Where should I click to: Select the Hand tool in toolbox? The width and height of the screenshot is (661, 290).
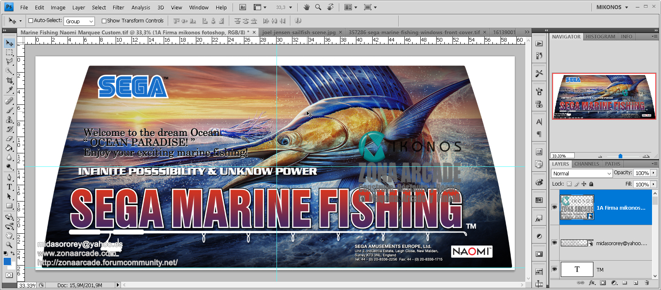(x=9, y=235)
